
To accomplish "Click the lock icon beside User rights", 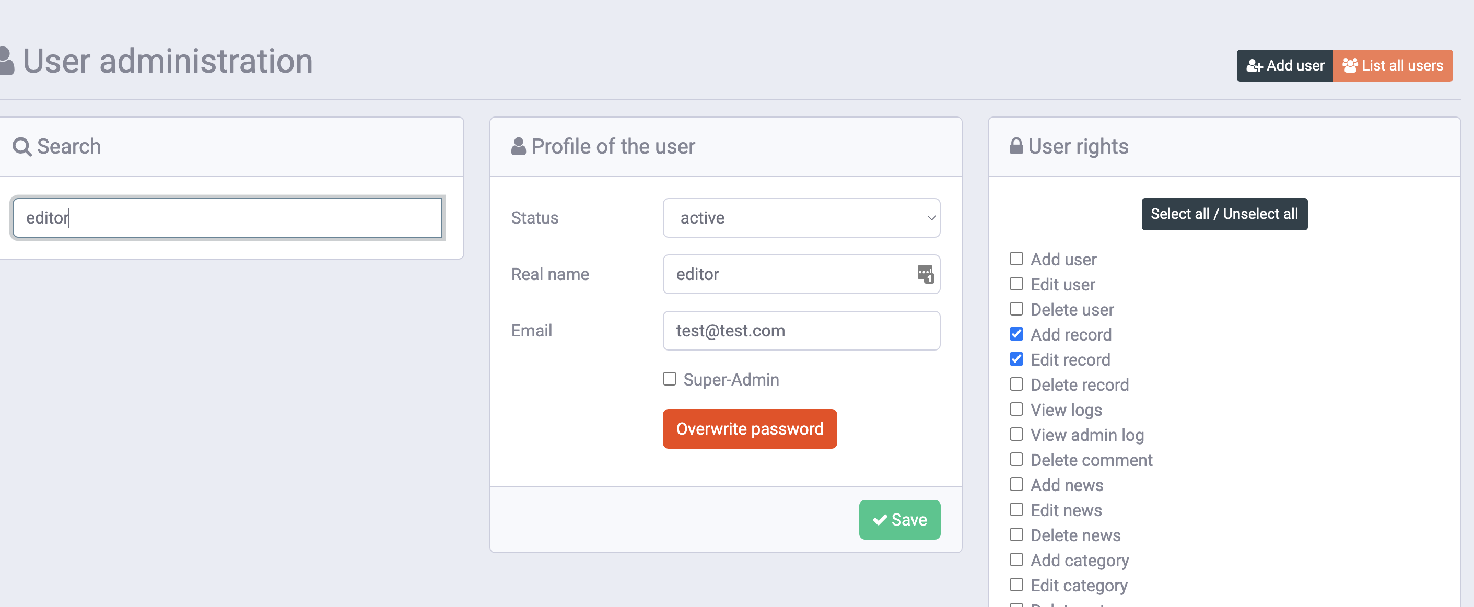I will click(1016, 146).
